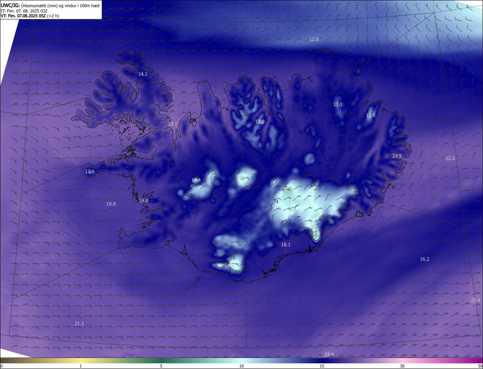Click the initial time line "IT: Fim. 07. 08. 2025 03Z"
483x369 pixels.
tap(24, 11)
